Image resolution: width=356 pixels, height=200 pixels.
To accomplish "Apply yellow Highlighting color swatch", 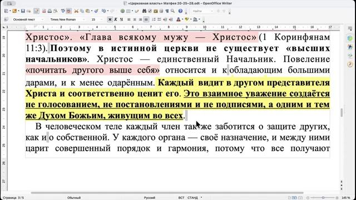I will coord(187,19).
